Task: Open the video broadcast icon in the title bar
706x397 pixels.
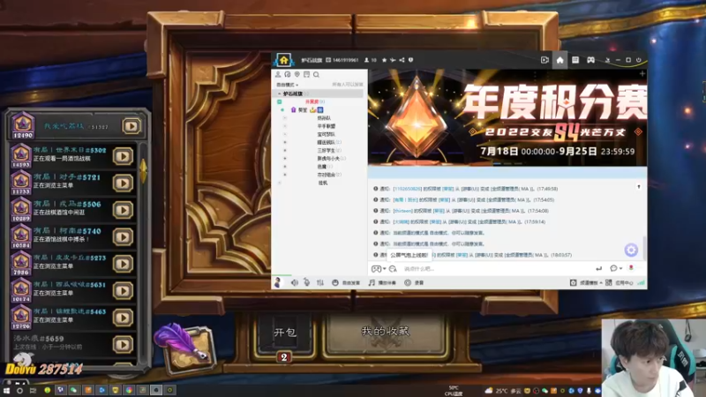Action: tap(545, 60)
